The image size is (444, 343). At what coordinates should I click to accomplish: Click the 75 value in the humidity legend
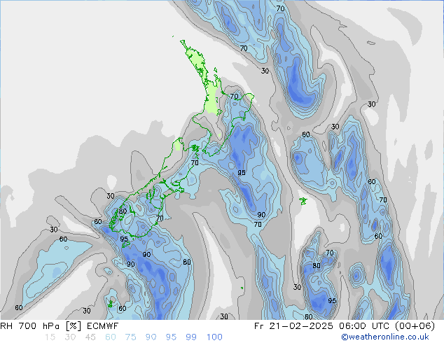(x=130, y=337)
